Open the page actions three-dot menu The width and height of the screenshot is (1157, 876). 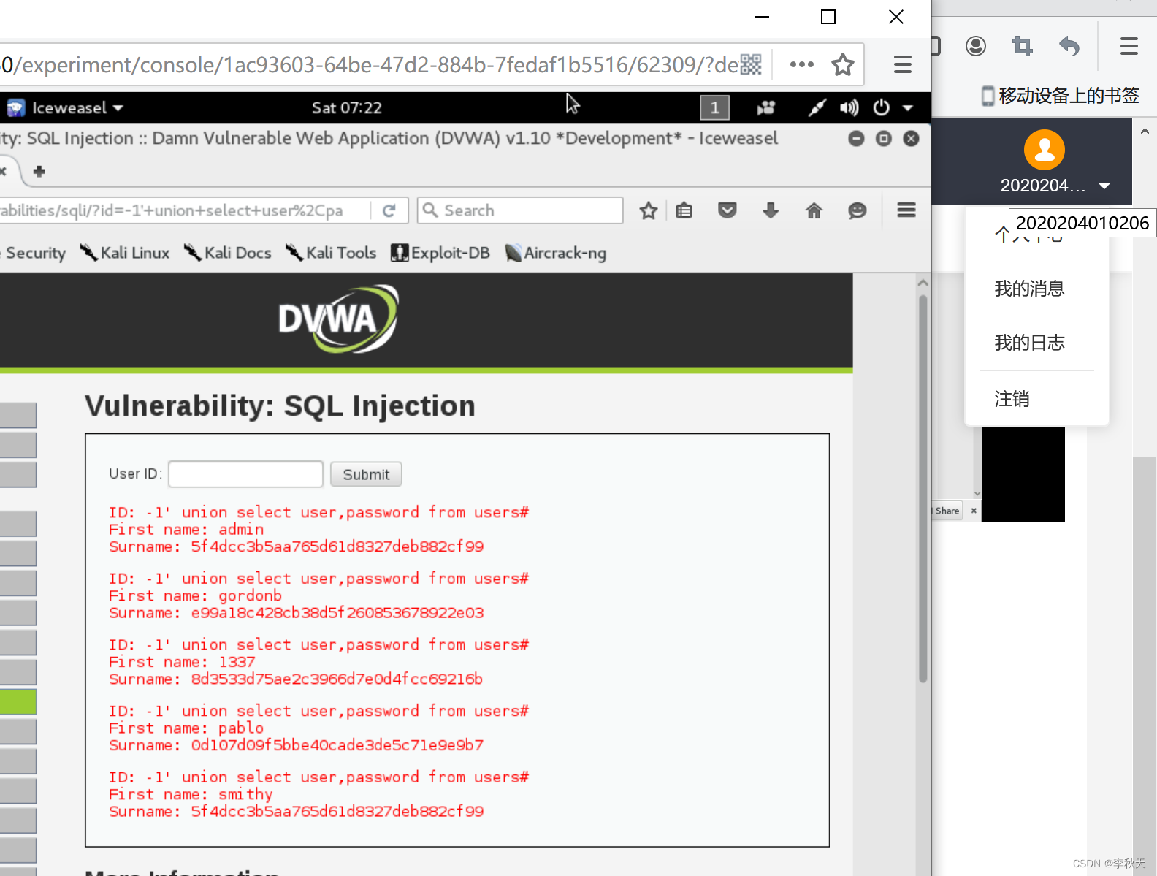(801, 64)
